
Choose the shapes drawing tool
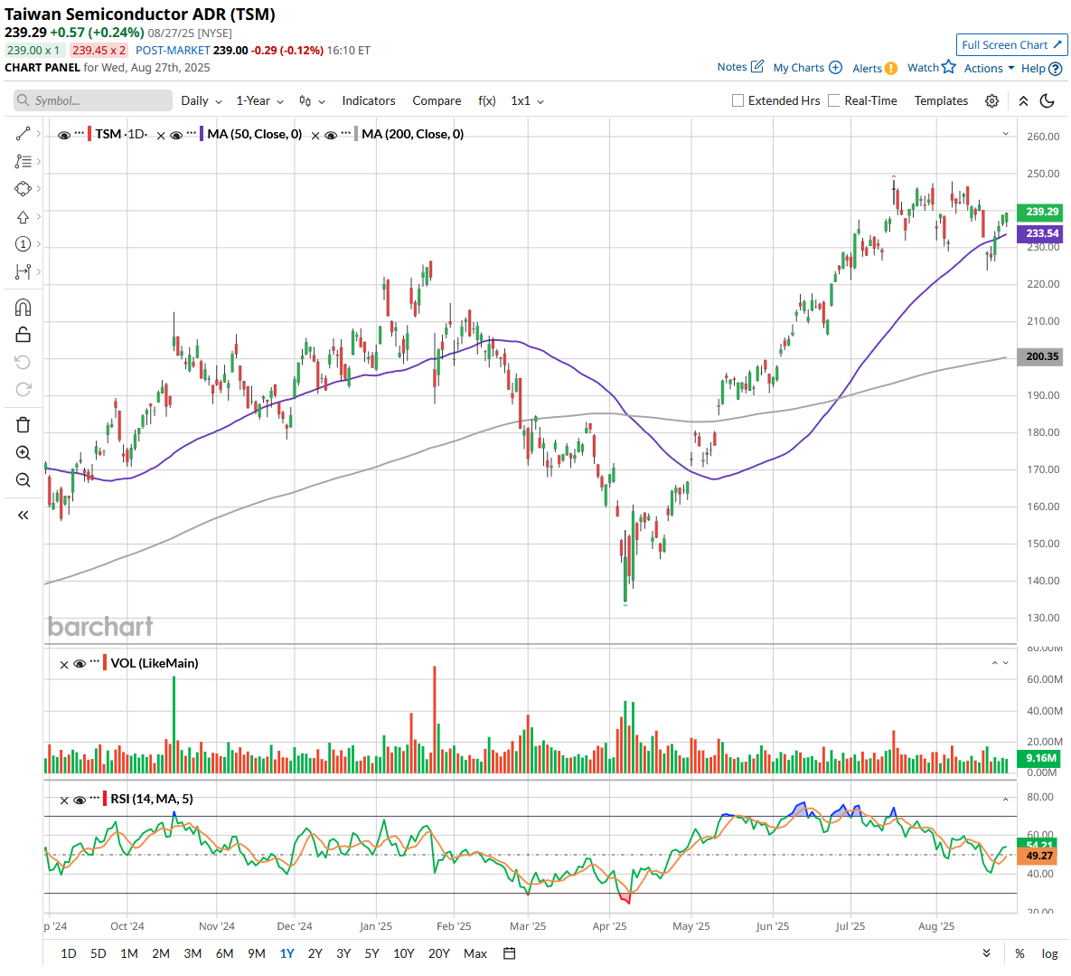tap(23, 189)
